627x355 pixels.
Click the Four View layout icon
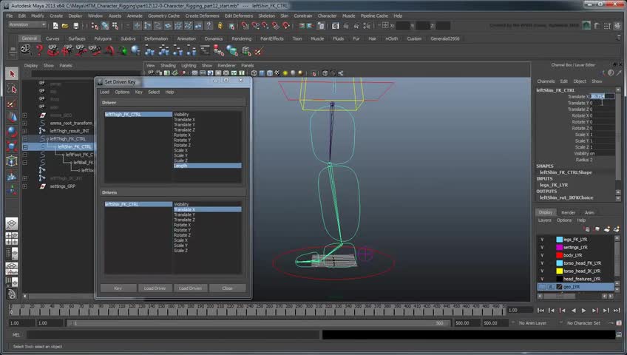(x=12, y=239)
